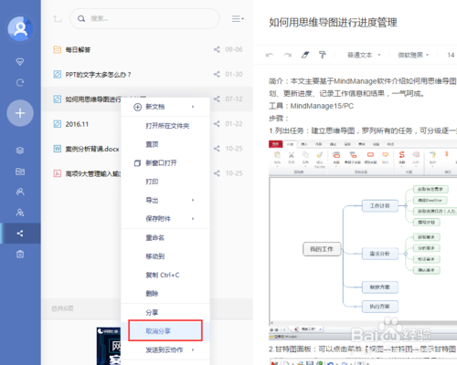
Task: Click the VIP diamond sidebar icon
Action: click(20, 62)
